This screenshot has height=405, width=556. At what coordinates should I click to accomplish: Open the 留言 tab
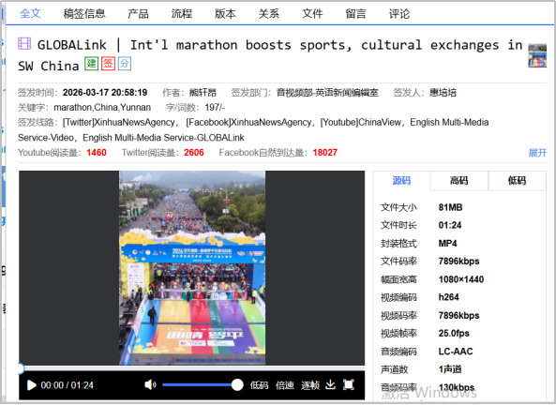pyautogui.click(x=356, y=13)
